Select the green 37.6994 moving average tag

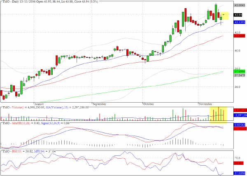[240, 71]
